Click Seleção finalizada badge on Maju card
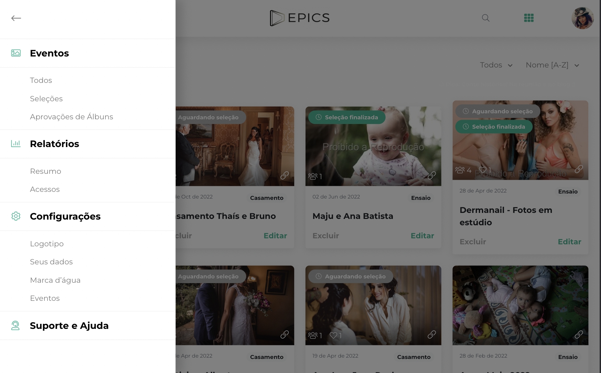Image resolution: width=601 pixels, height=373 pixels. coord(347,117)
